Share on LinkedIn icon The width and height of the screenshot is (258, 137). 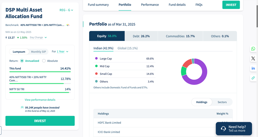point(253,68)
